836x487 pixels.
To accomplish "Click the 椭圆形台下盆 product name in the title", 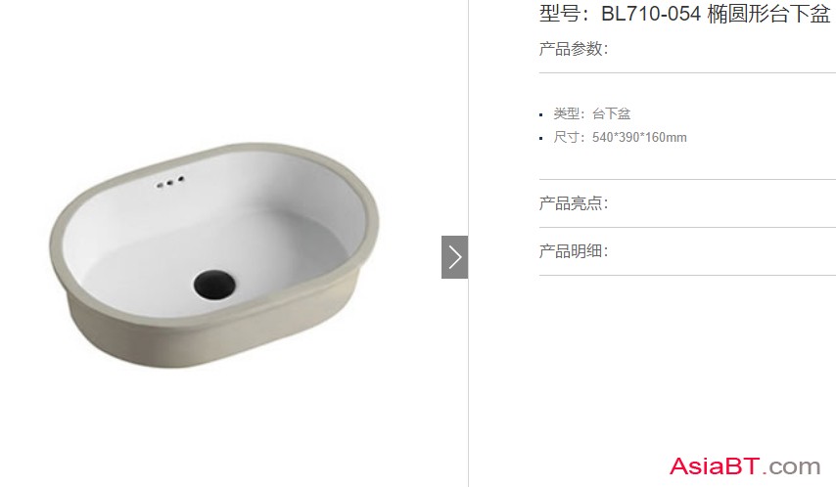I will (x=768, y=15).
